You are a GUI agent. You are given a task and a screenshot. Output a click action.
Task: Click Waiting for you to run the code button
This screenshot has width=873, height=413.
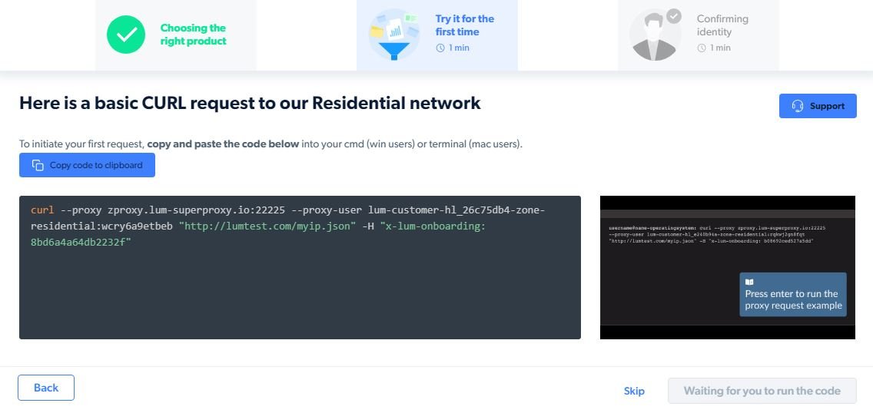point(762,391)
